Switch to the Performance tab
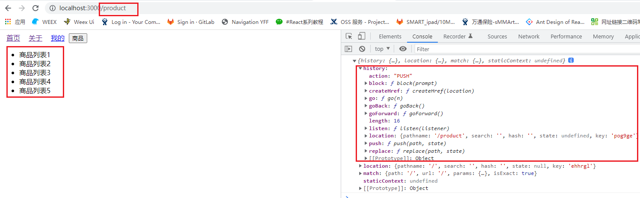This screenshot has width=640, height=198. (x=566, y=36)
